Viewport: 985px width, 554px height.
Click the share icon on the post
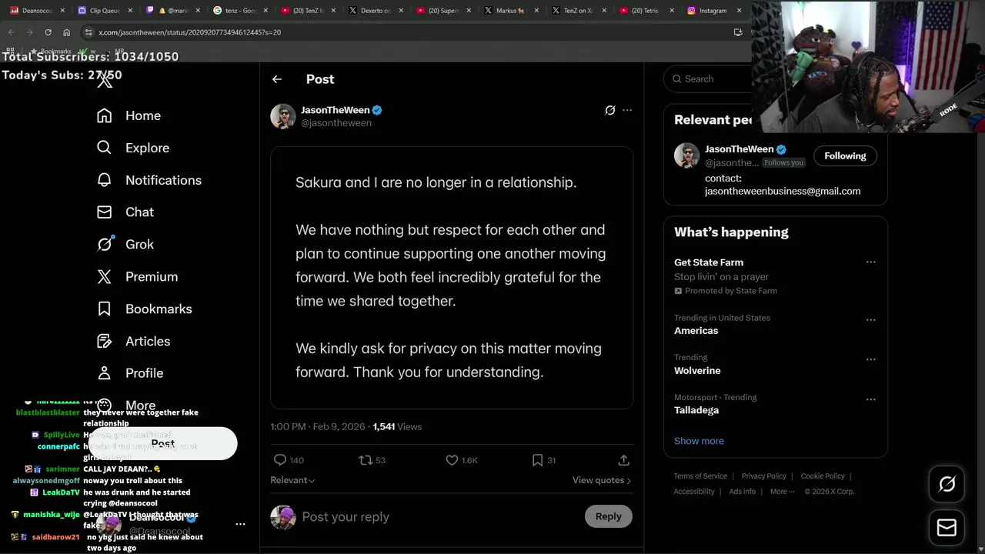tap(623, 460)
